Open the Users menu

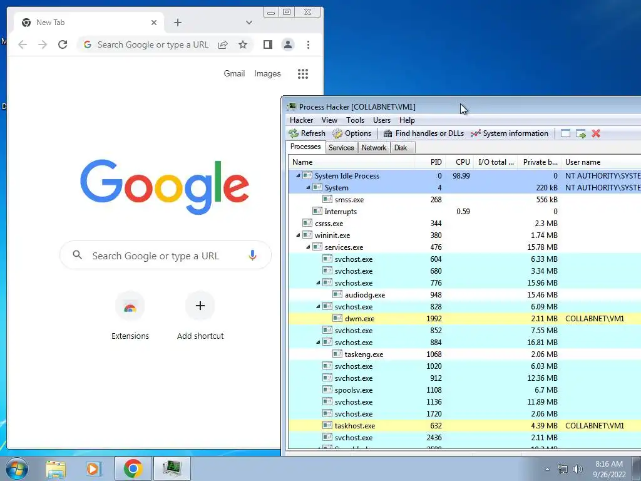(382, 120)
